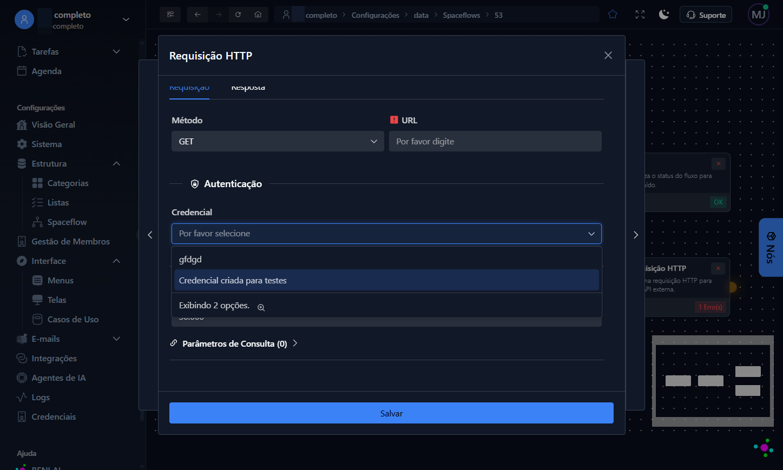Screen dimensions: 783x470
Task: Open Integrações in the sidebar
Action: pos(54,358)
